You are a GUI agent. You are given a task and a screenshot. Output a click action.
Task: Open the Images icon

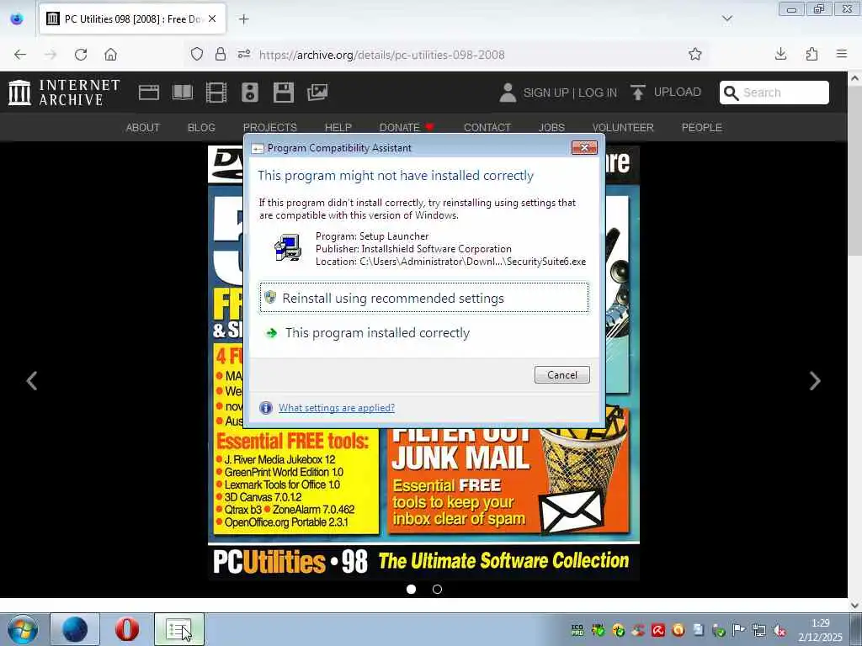tap(317, 93)
